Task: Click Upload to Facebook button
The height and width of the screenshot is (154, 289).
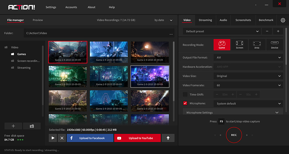Action: [x=90, y=138]
